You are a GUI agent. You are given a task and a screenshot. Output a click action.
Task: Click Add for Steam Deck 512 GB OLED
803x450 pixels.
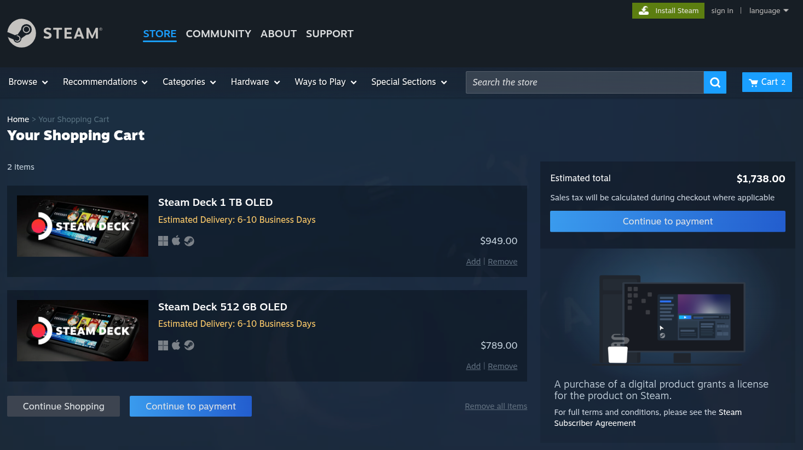coord(473,366)
